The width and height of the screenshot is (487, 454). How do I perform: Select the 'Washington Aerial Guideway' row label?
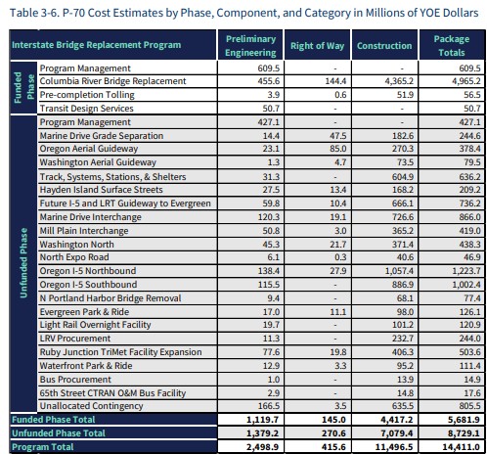[x=98, y=162]
